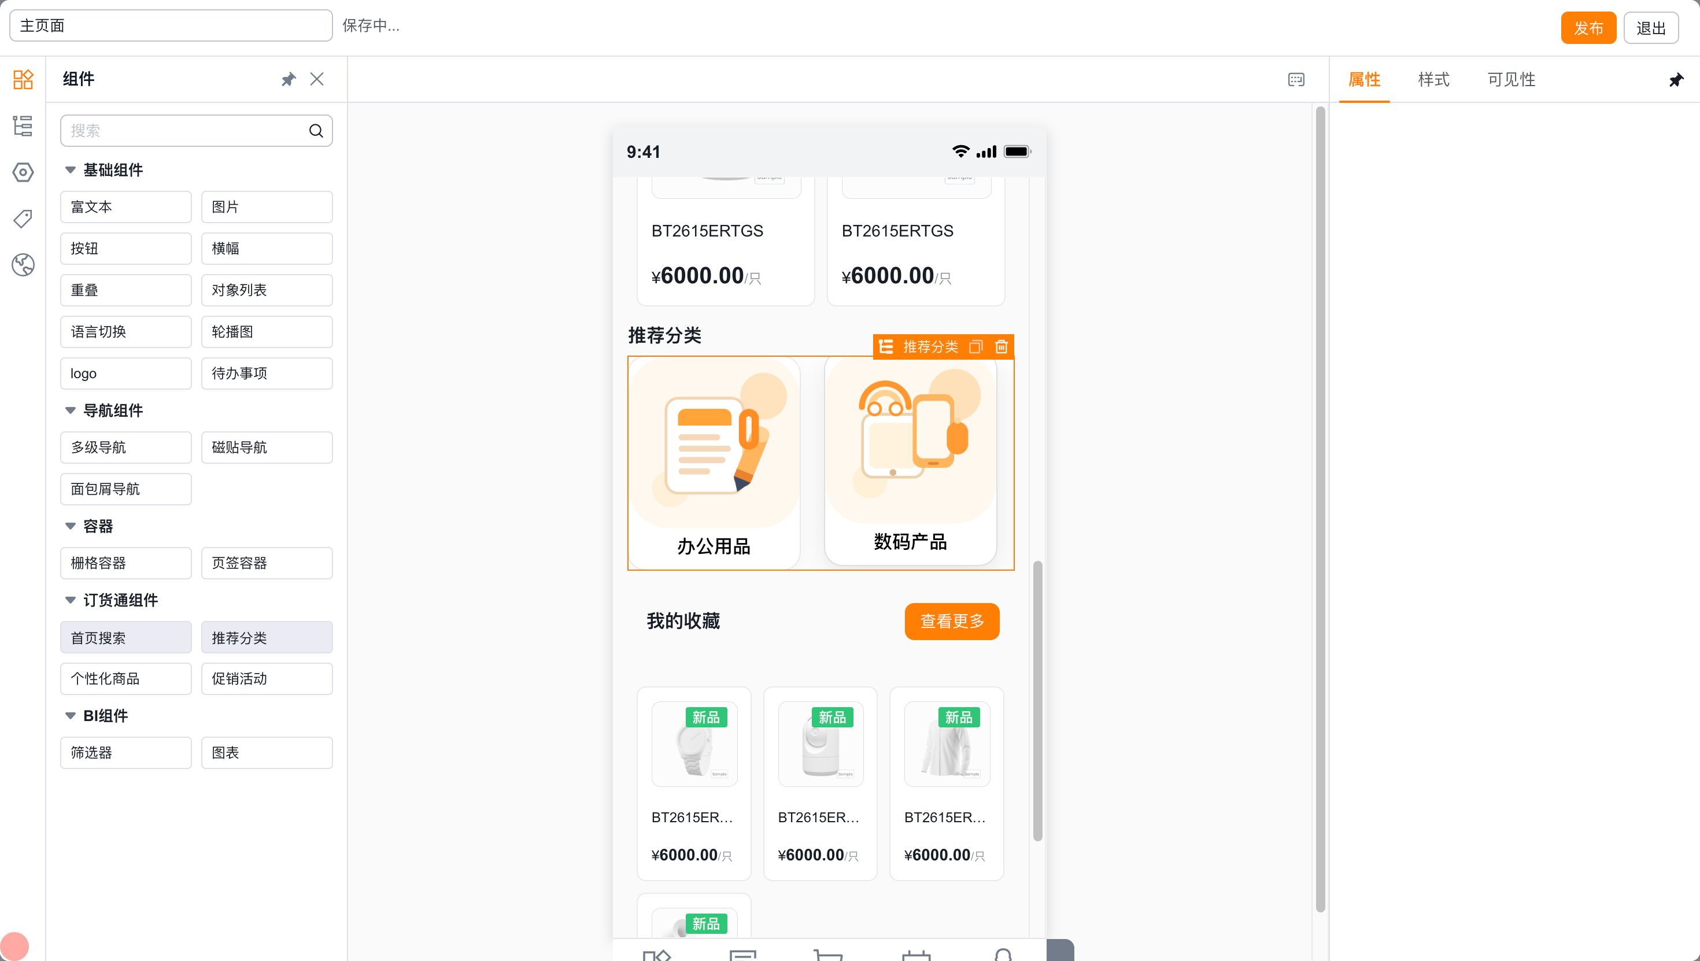This screenshot has height=961, width=1700.
Task: Open the outline tree icon in sidebar
Action: pos(23,125)
